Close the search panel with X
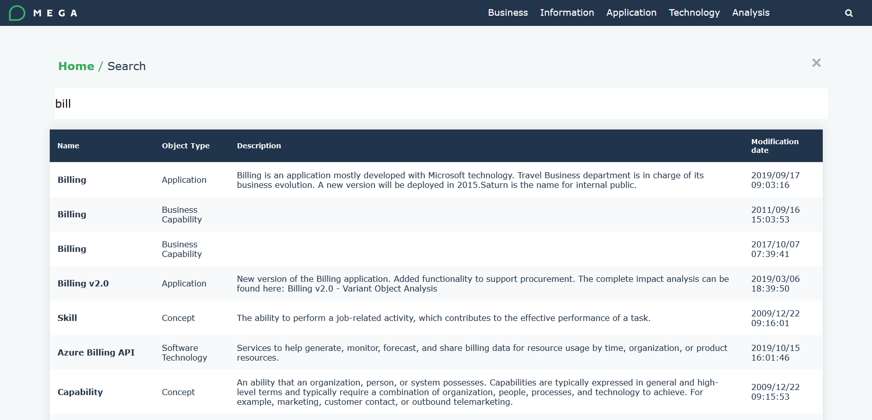Viewport: 872px width, 420px height. 816,63
